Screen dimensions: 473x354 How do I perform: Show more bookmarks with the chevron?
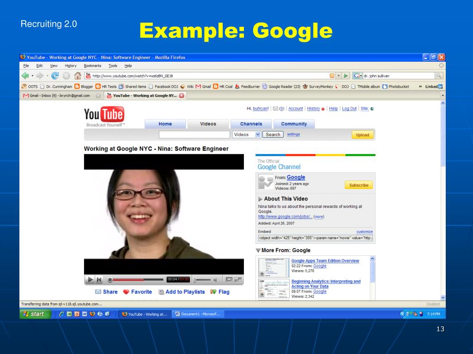pyautogui.click(x=420, y=86)
